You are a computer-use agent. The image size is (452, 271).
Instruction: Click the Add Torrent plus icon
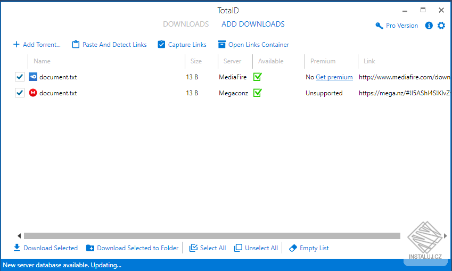pos(17,44)
